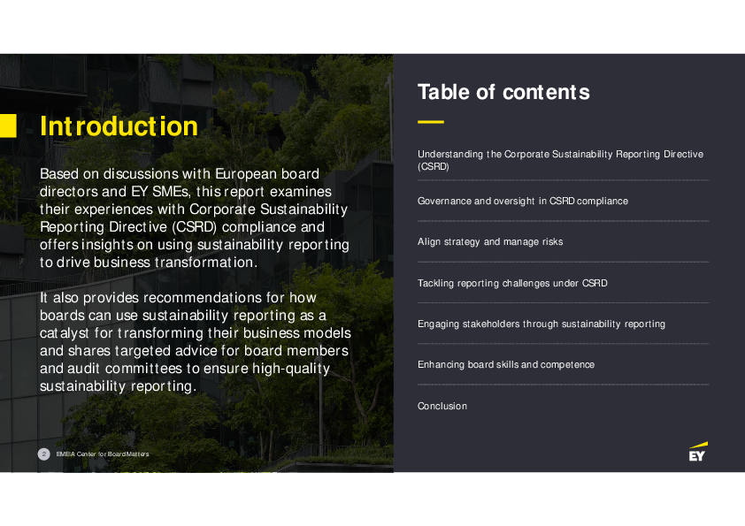The height and width of the screenshot is (526, 745).
Task: Click the EY logo at bottom right
Action: (x=695, y=454)
